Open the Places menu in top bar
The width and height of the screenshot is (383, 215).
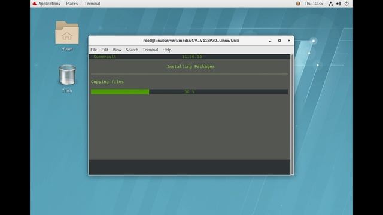point(72,4)
